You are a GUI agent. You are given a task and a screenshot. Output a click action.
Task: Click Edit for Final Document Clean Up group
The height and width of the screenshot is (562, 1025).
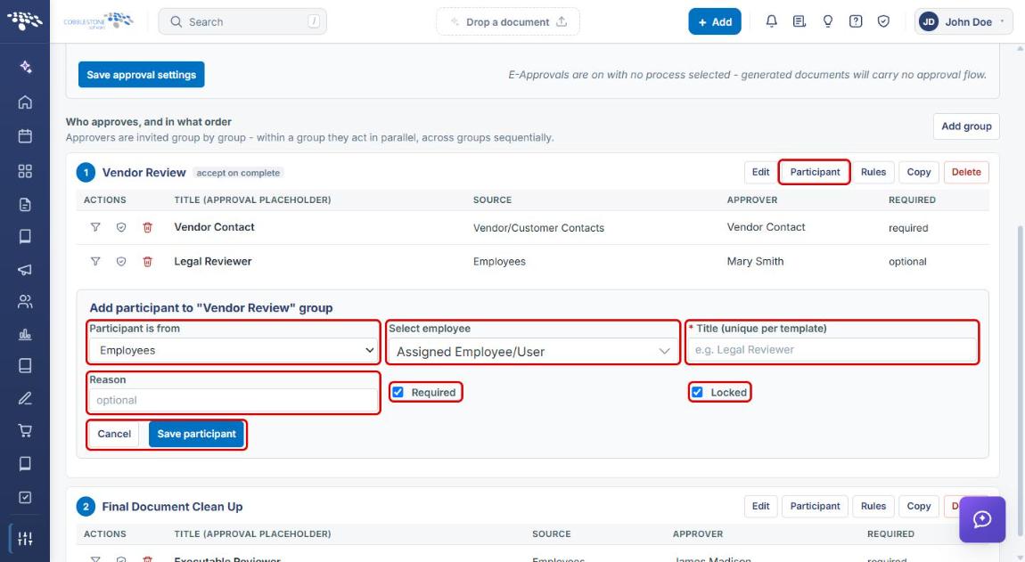pyautogui.click(x=760, y=506)
